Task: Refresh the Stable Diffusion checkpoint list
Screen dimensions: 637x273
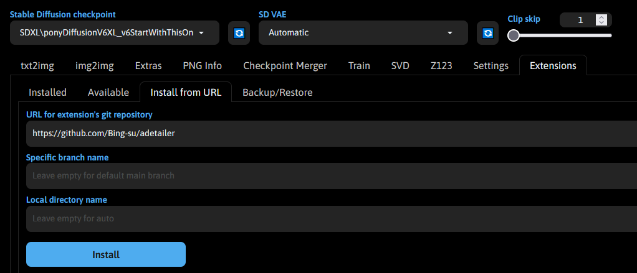Action: click(239, 33)
